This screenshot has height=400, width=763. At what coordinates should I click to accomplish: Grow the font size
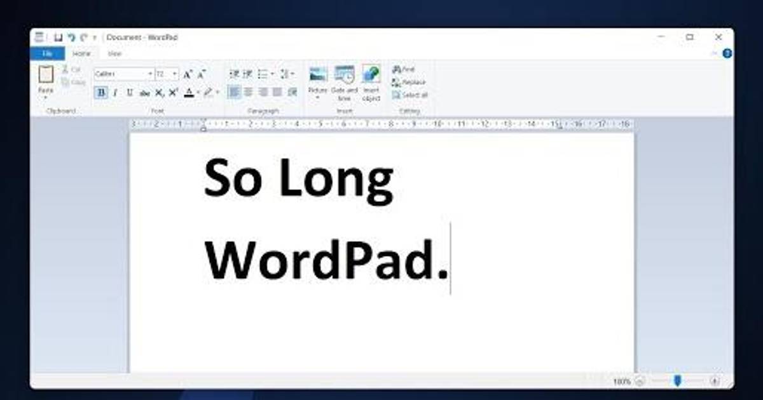tap(188, 74)
